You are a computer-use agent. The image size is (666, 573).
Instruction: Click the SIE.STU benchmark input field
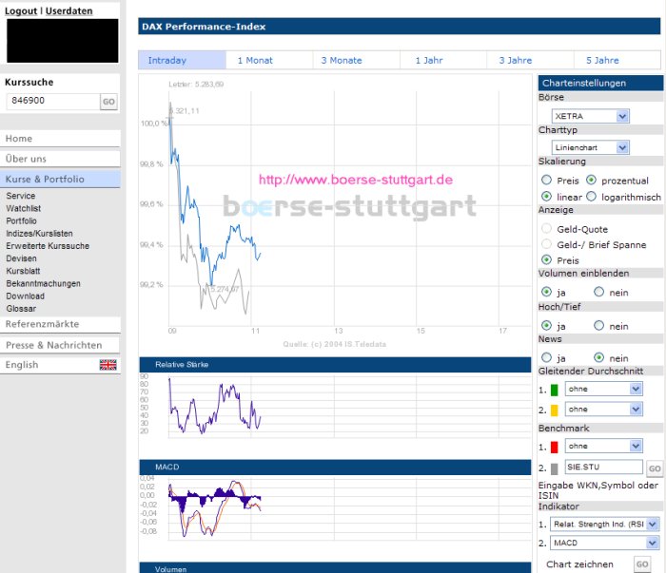tap(603, 467)
